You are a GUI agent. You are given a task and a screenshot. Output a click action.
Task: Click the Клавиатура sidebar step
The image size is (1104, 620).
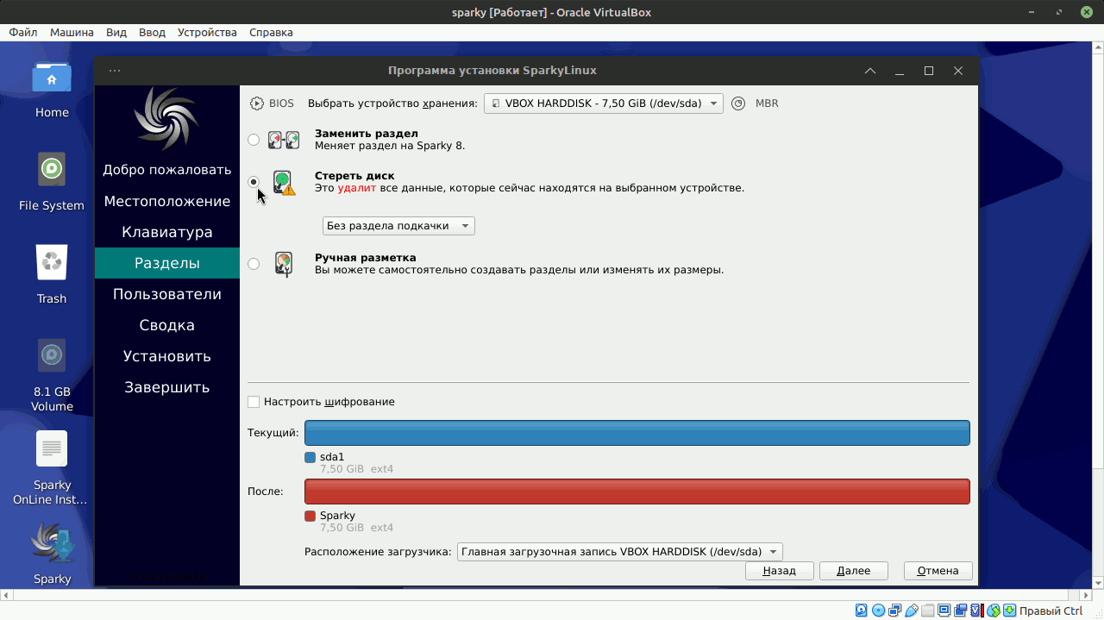coord(167,232)
